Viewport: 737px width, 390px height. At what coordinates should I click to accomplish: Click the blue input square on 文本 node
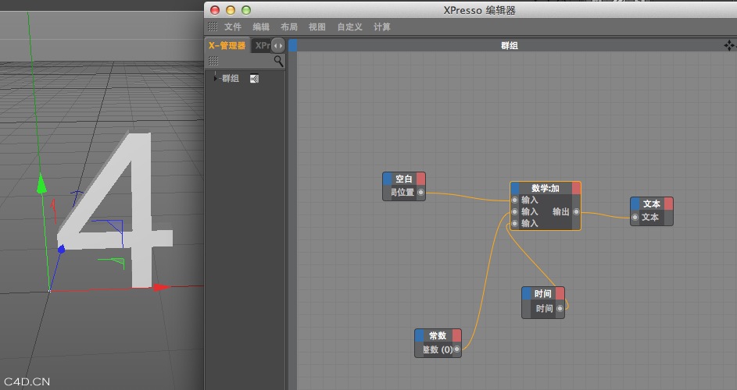pyautogui.click(x=635, y=204)
